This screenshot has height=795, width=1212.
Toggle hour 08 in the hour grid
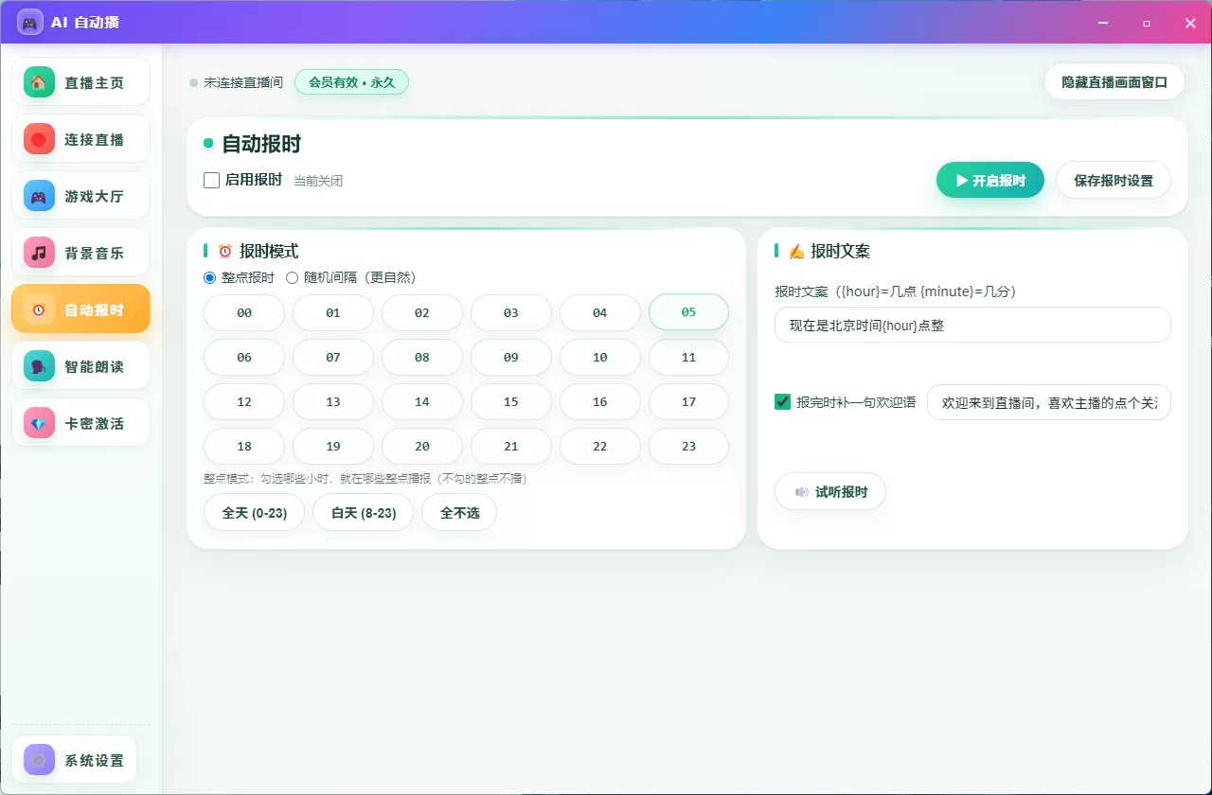coord(422,357)
